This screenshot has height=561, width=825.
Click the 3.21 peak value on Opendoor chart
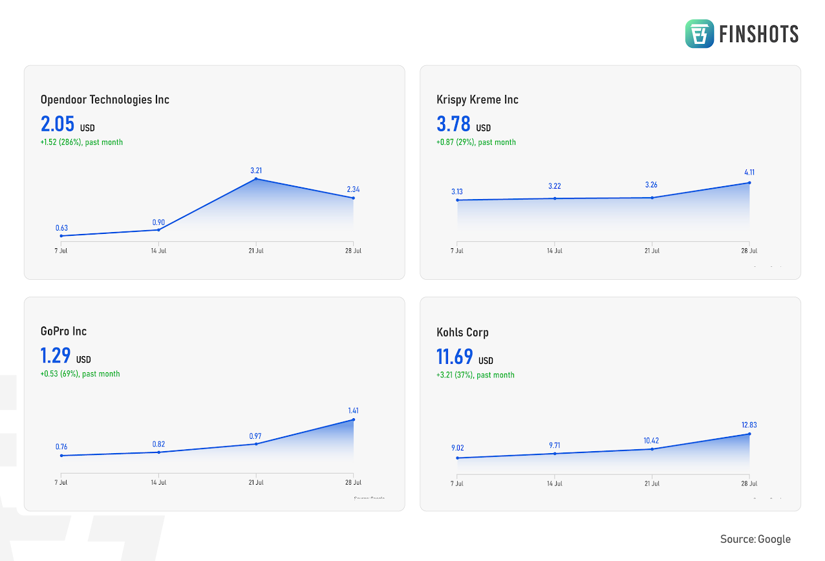coord(256,171)
